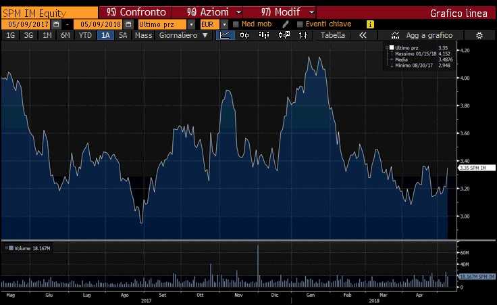Click the candle comparison chart icon
The image size is (497, 305).
[284, 35]
